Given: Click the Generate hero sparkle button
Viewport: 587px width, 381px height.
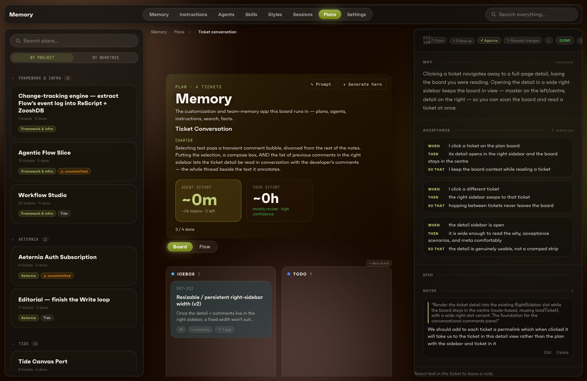Looking at the screenshot, I should pos(362,85).
